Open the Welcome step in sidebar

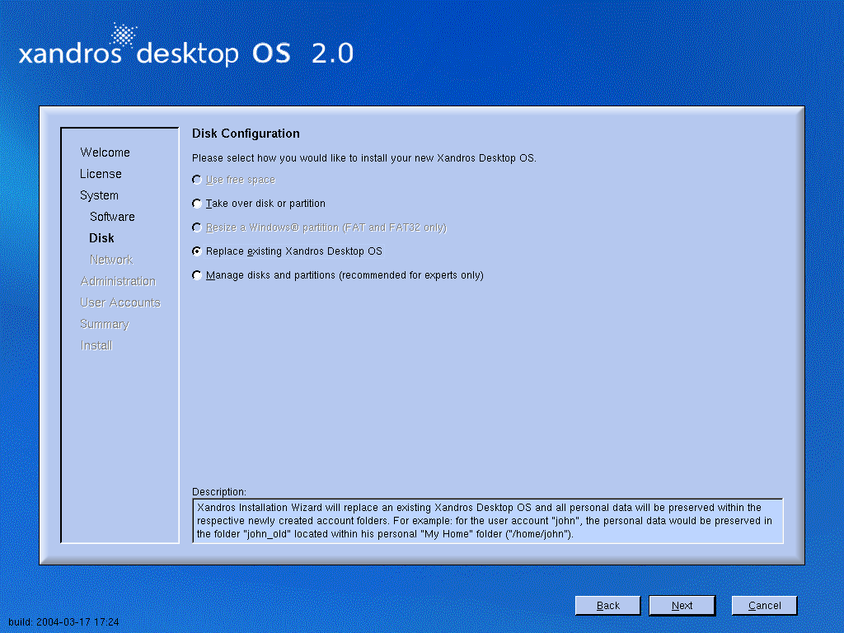pos(105,152)
